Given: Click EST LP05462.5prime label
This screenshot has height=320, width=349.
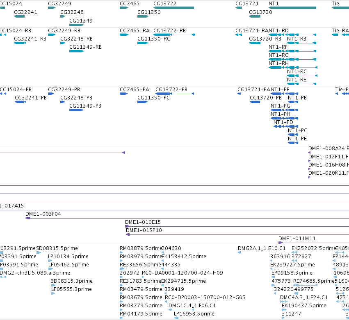Looking at the screenshot, I should coord(68,265).
